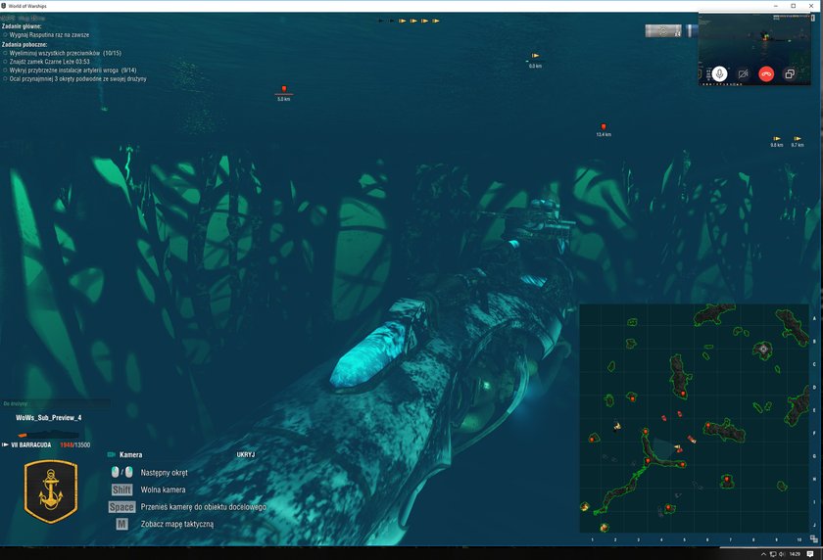Hide the camera hints with UKRYJ

(246, 454)
